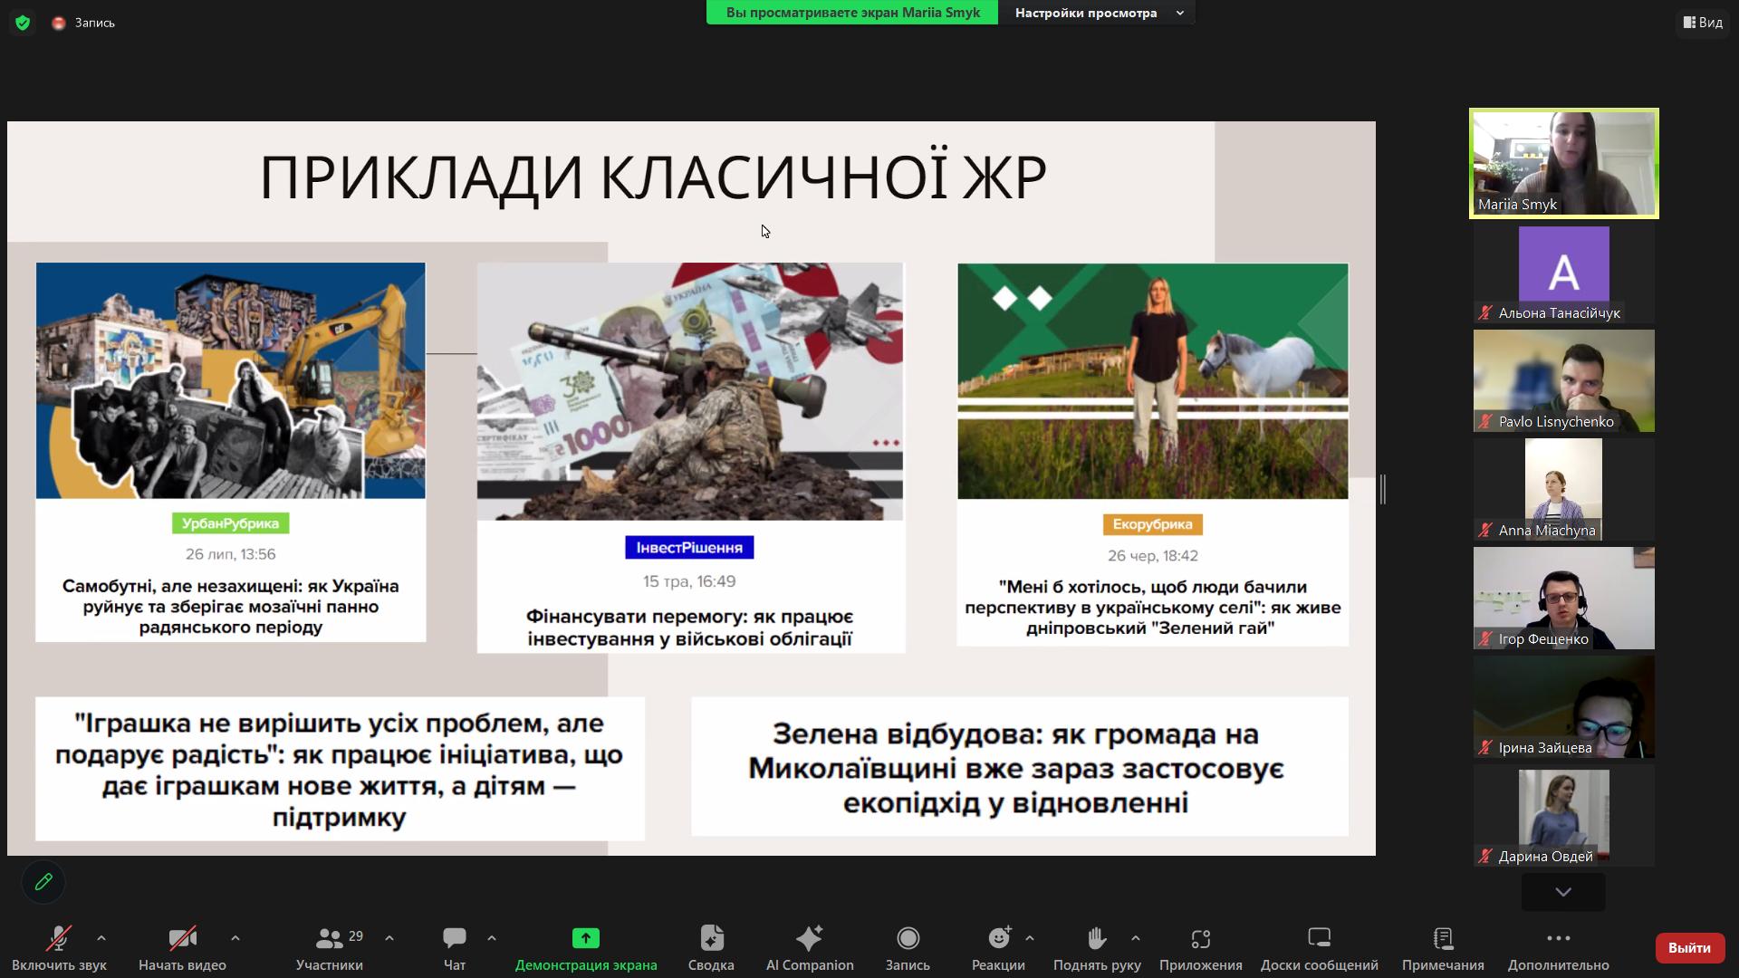Expand audio options arrow next to microphone
Viewport: 1739px width, 978px height.
[x=101, y=938]
